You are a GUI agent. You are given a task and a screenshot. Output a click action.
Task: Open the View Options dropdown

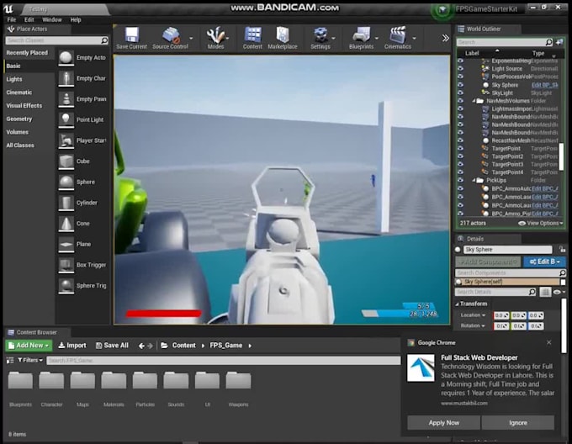pyautogui.click(x=543, y=223)
